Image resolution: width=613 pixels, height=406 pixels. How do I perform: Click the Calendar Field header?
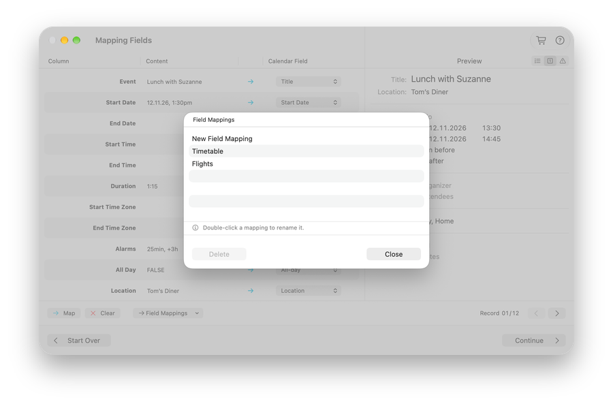point(287,61)
